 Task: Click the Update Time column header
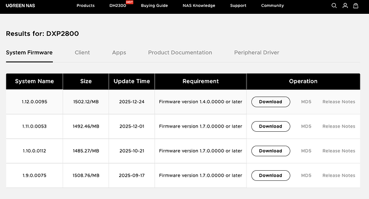132,82
